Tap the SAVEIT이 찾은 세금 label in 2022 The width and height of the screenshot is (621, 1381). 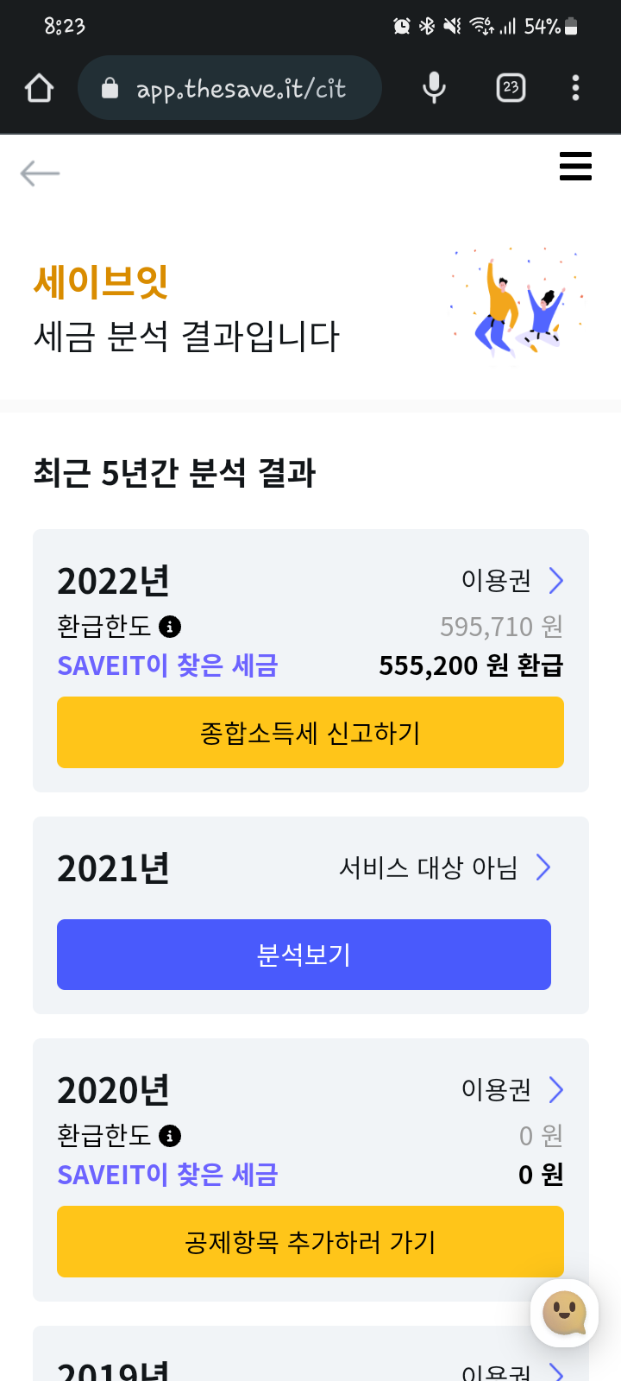[x=167, y=665]
